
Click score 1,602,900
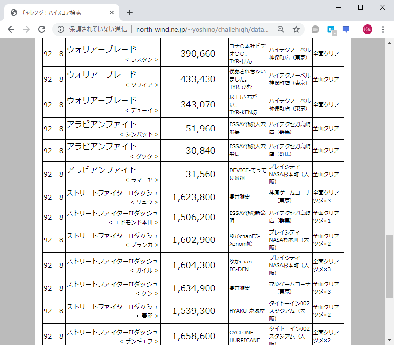point(194,240)
